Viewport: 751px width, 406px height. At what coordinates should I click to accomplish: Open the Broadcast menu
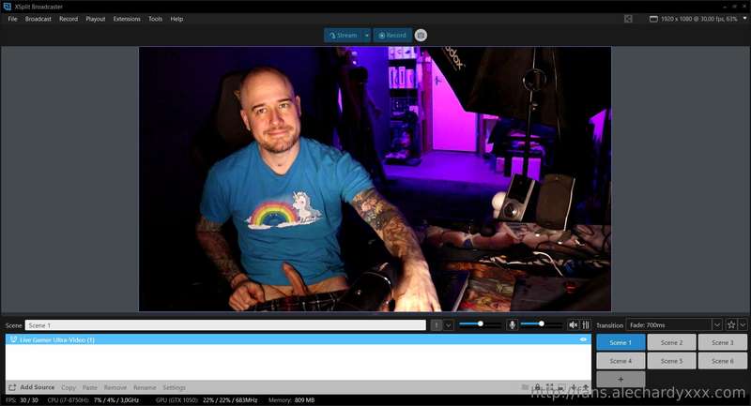38,19
